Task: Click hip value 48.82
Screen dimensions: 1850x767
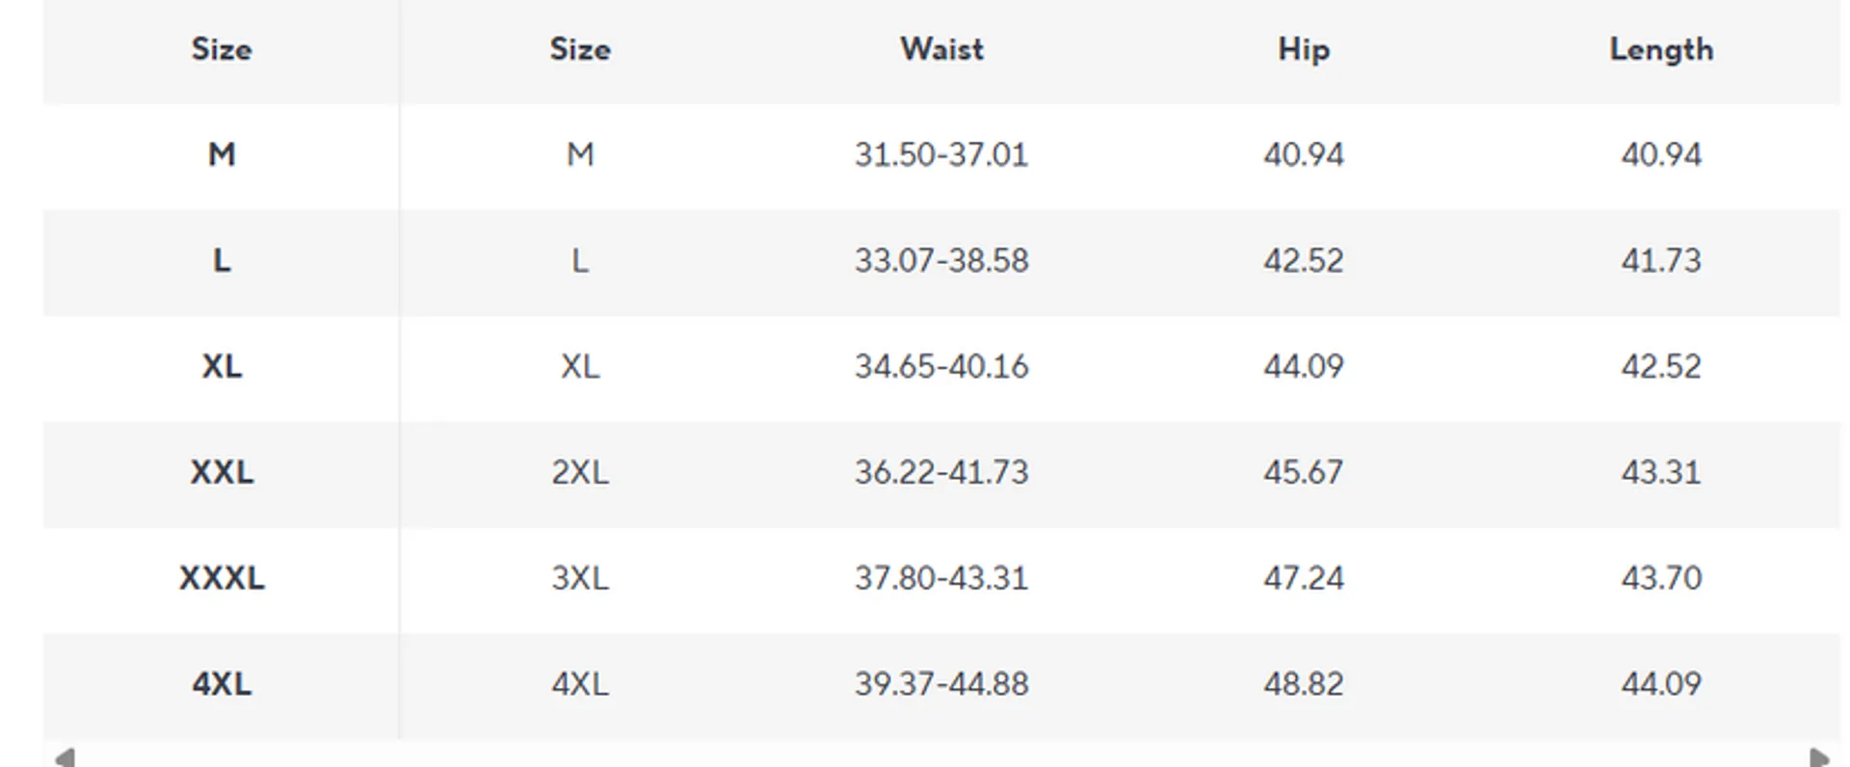Action: (1303, 684)
